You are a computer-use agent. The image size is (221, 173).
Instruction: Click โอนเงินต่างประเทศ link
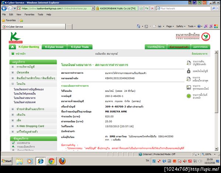coord(25,102)
